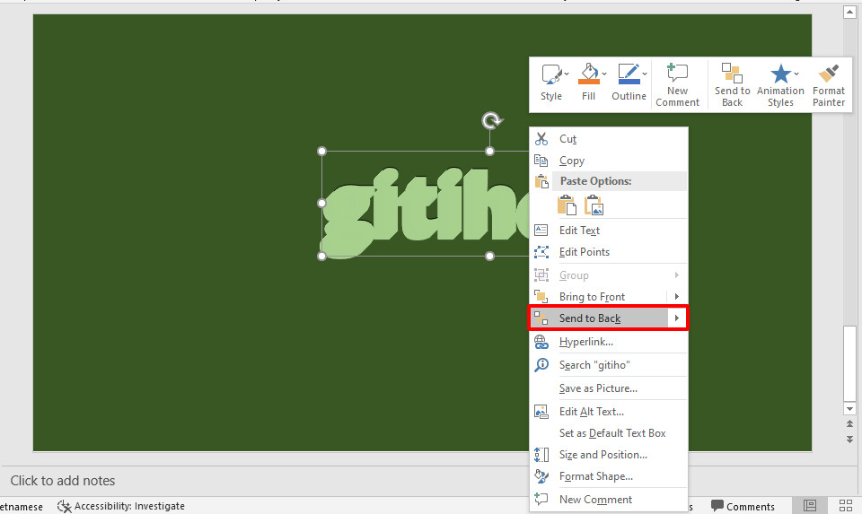
Task: Open the Comments pane from status bar
Action: pyautogui.click(x=743, y=506)
